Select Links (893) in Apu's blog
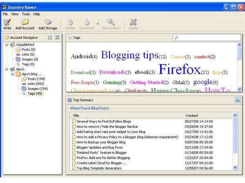This screenshot has height=183, width=245. (x=36, y=84)
